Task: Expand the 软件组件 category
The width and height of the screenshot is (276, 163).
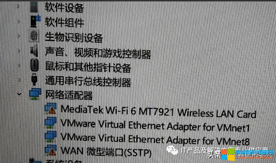Action: [x=19, y=21]
